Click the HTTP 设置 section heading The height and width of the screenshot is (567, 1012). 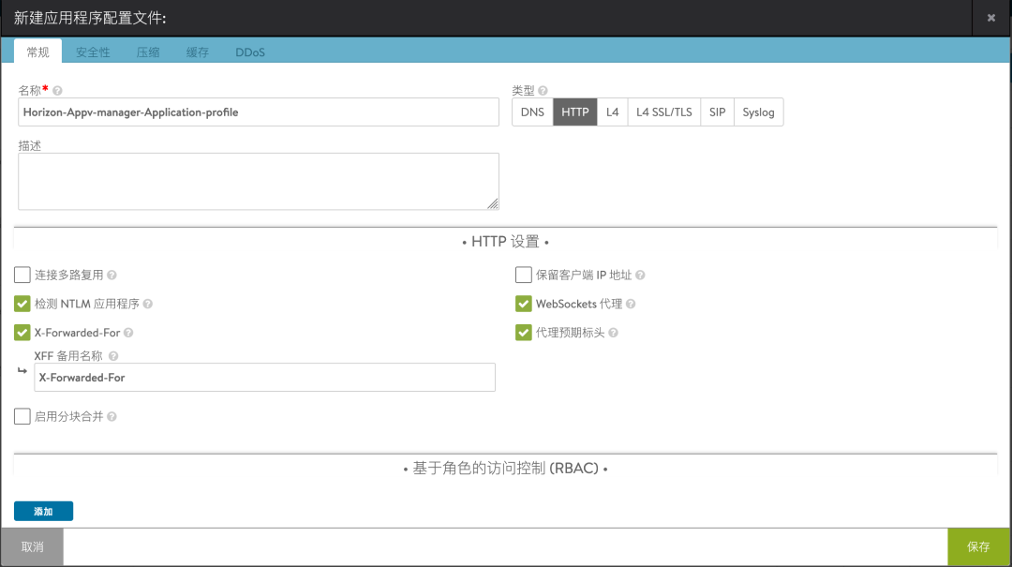505,242
